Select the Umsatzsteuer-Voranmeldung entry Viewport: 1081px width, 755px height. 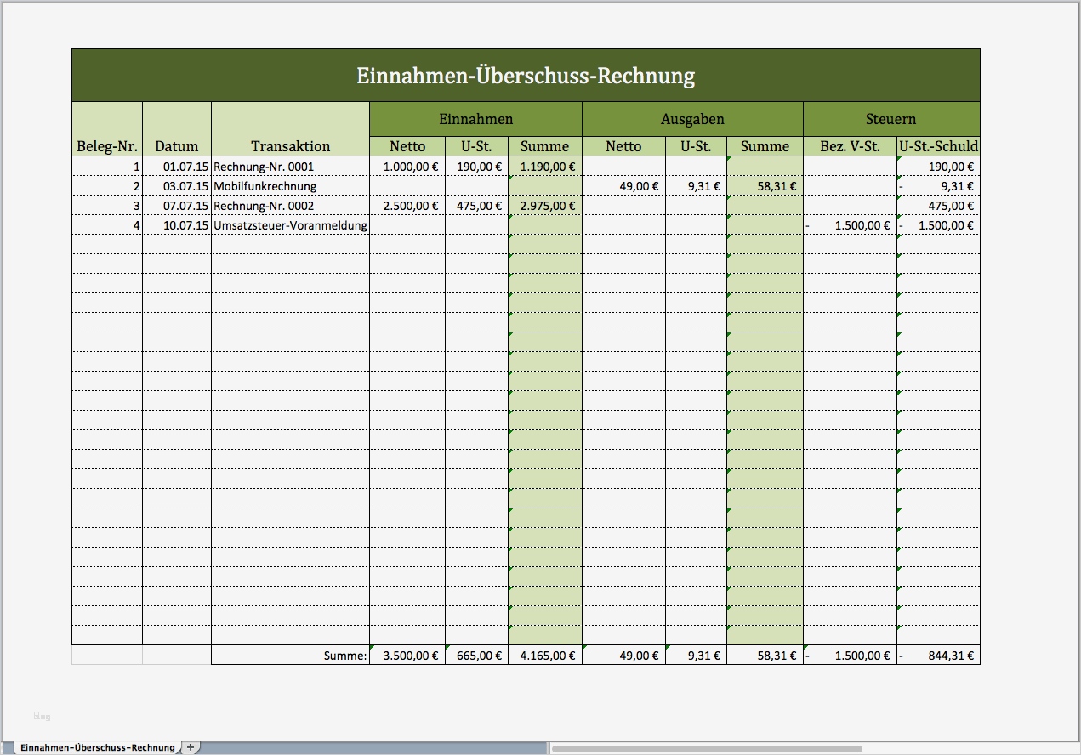pyautogui.click(x=291, y=224)
